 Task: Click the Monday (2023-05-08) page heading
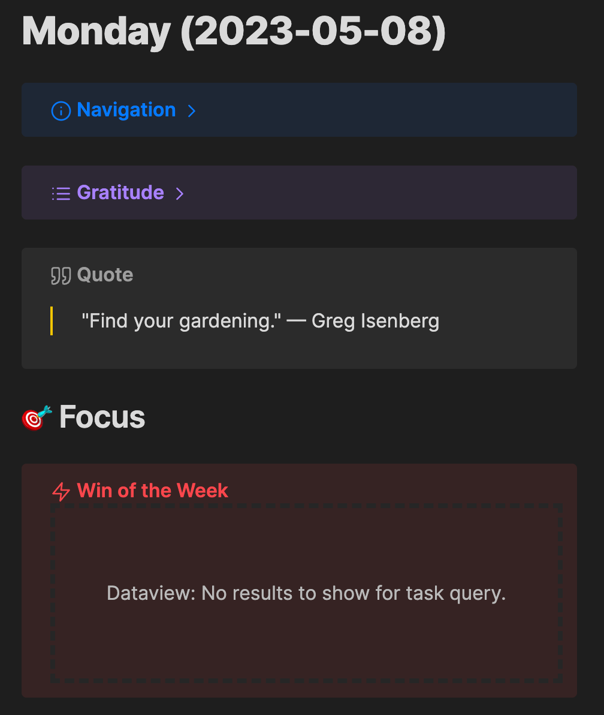coord(234,31)
